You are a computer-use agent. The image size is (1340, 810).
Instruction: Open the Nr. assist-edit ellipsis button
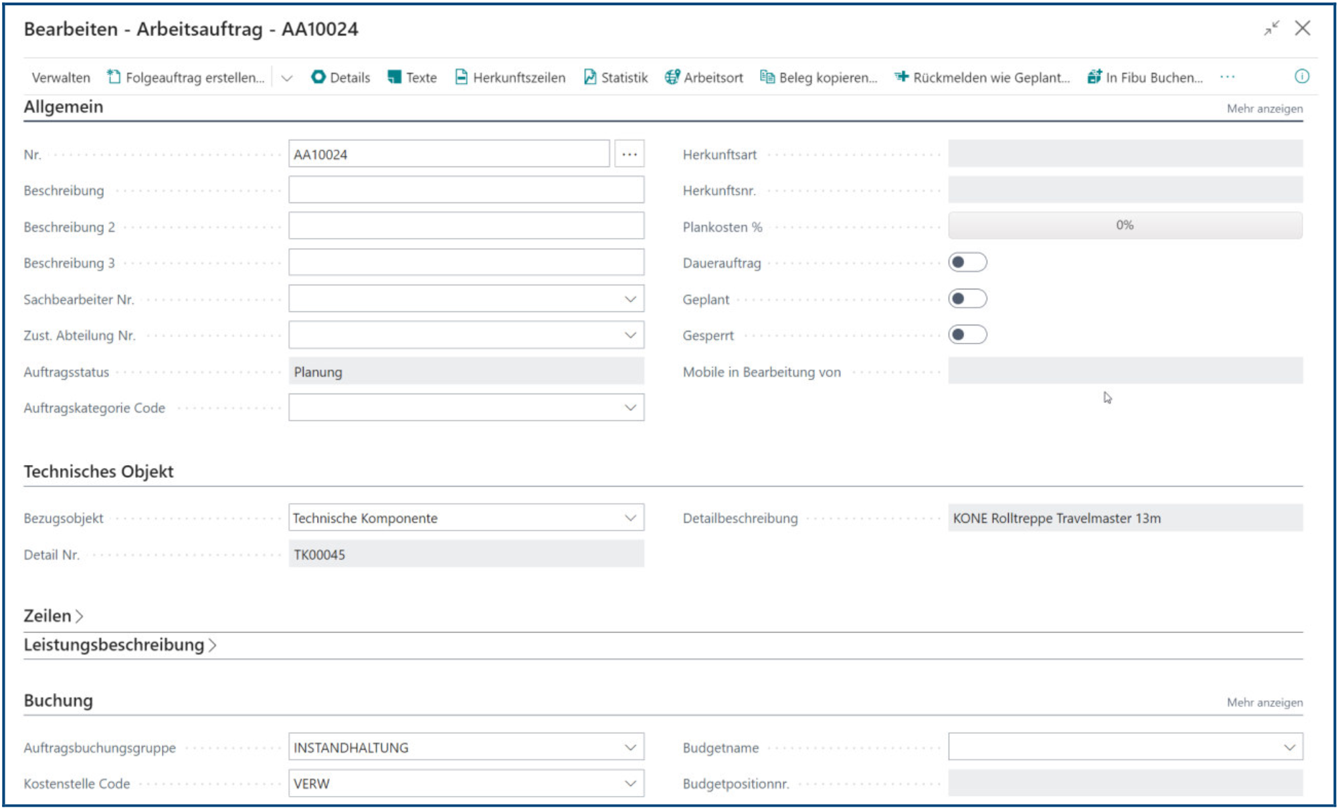629,154
